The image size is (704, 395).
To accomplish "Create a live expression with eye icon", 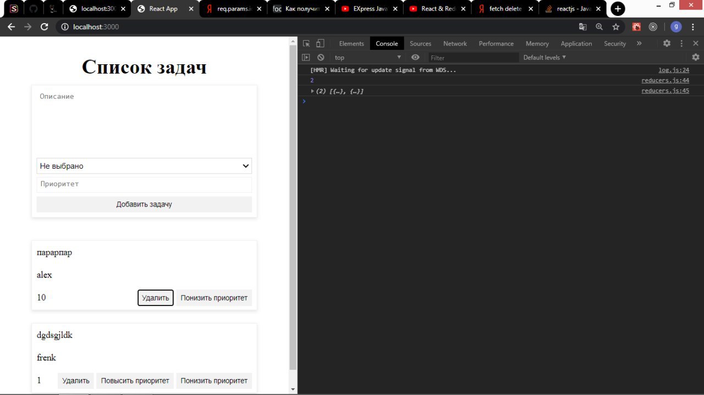I will point(415,57).
